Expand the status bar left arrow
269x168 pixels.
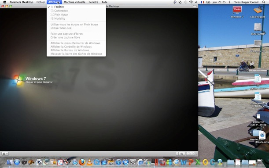[177, 154]
